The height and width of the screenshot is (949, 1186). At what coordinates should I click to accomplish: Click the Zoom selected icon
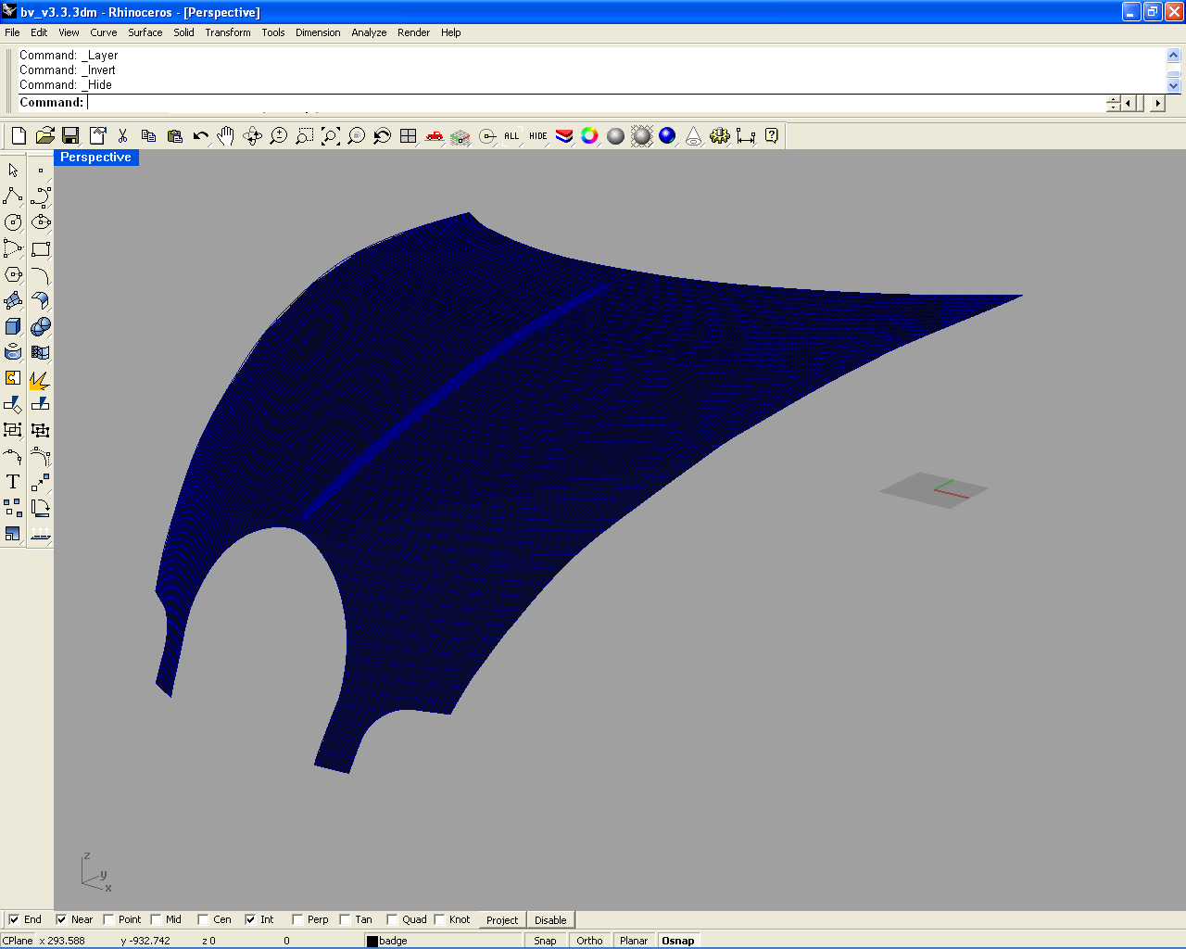click(x=356, y=136)
